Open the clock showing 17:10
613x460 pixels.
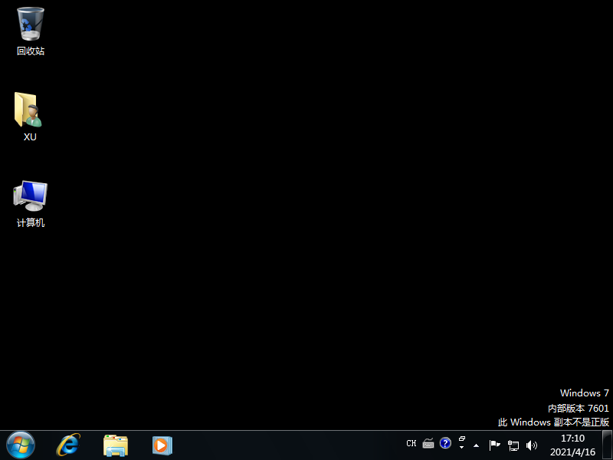point(572,439)
